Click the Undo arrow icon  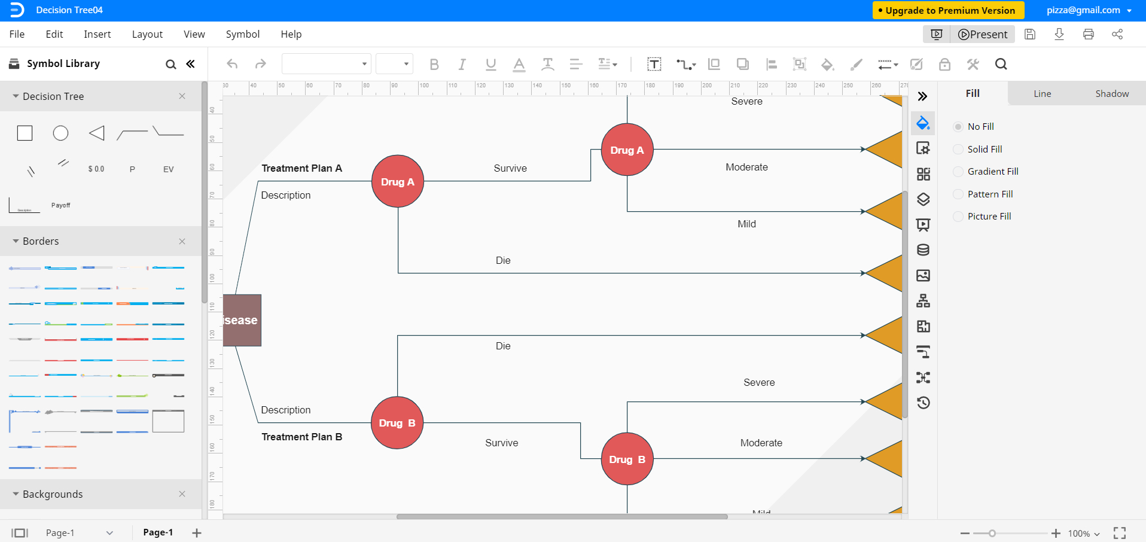coord(233,64)
